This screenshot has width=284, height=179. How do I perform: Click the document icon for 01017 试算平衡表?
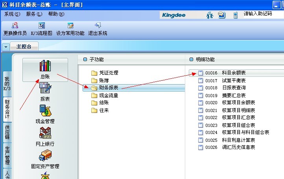pos(201,80)
